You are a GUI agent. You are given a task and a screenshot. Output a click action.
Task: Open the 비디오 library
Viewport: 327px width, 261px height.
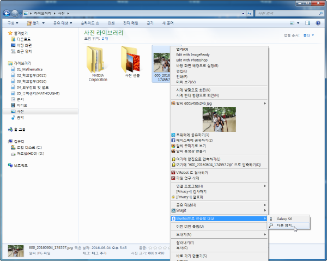click(x=22, y=106)
